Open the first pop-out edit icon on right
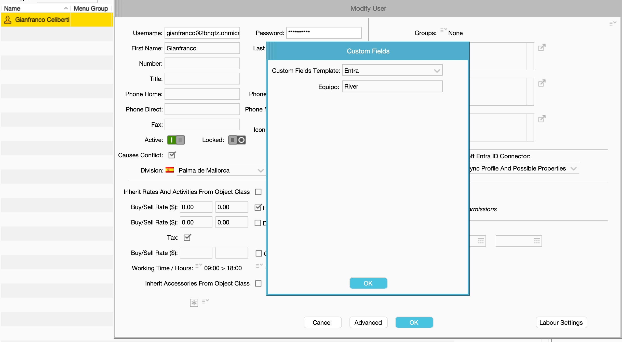Screen dimensions: 622x342 point(542,48)
